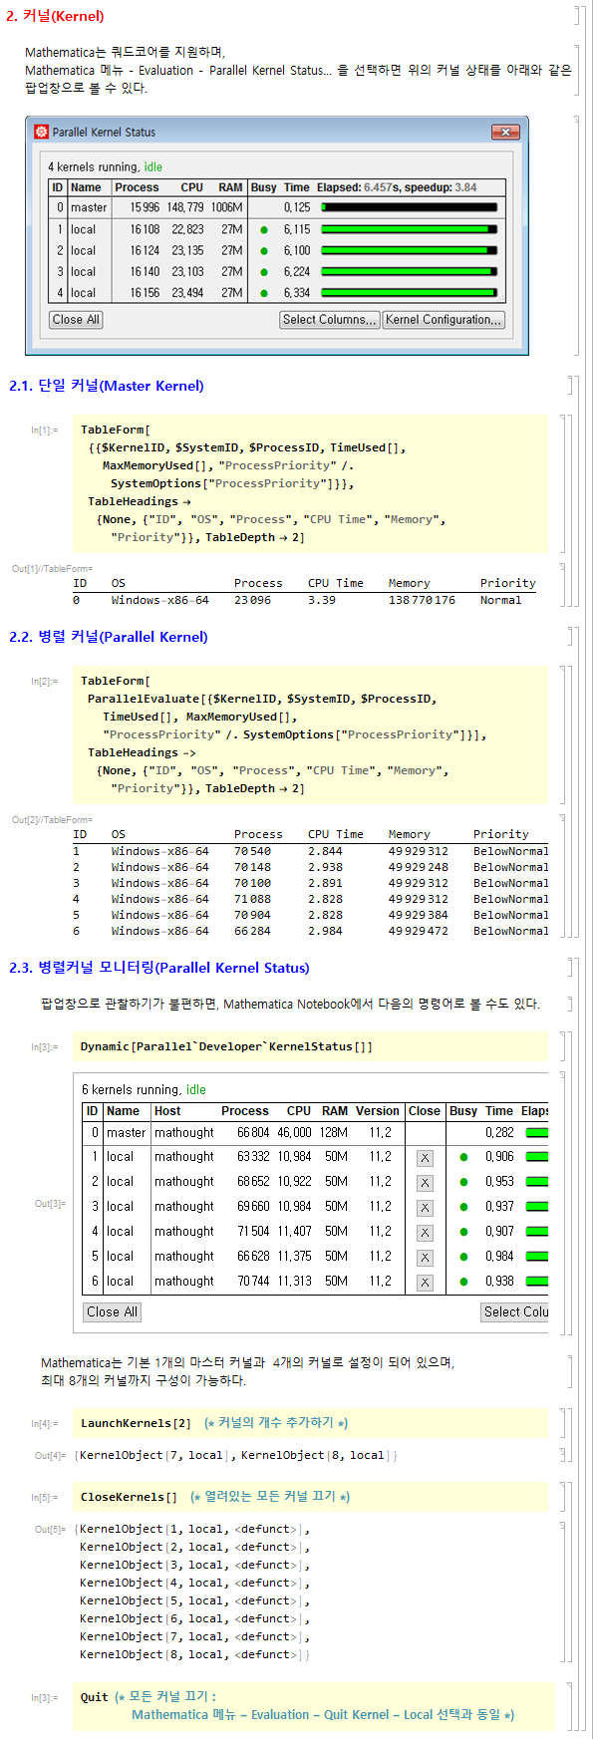The height and width of the screenshot is (1739, 597).
Task: Click the master kernel progress bar
Action: pos(409,207)
